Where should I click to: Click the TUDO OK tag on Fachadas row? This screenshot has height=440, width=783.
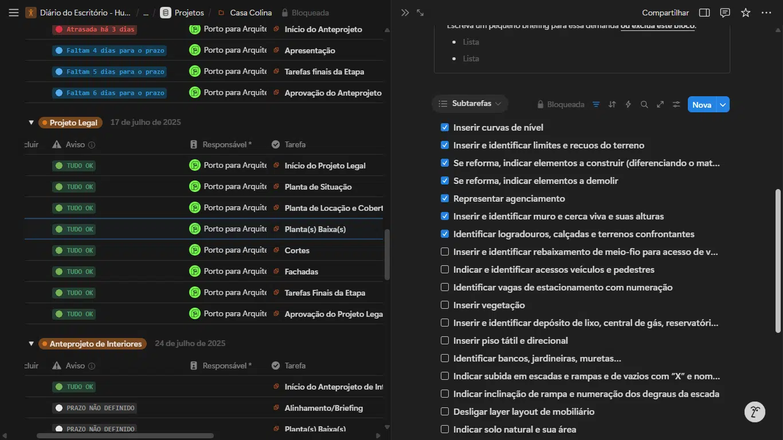tap(74, 272)
